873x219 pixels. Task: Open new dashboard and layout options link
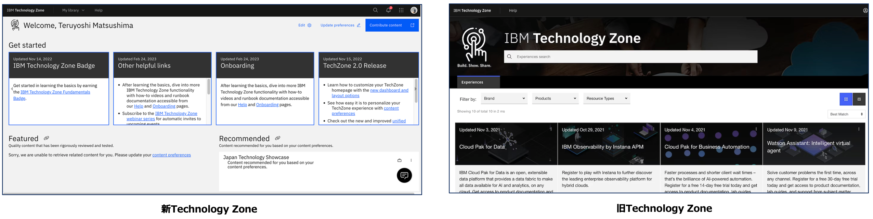pos(370,93)
